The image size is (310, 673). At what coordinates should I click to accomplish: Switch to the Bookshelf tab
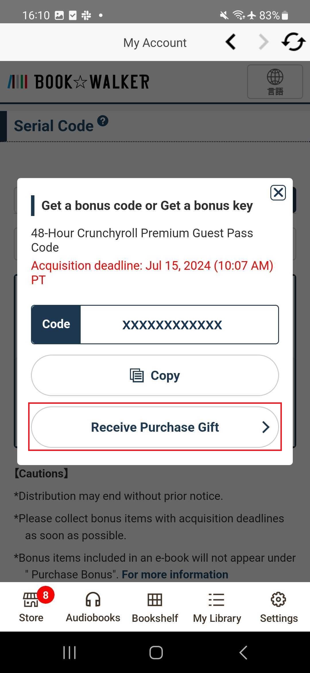(x=155, y=607)
